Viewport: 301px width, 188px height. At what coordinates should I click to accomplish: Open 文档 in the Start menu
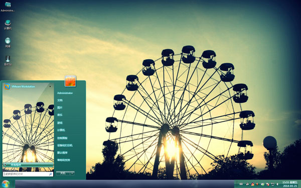click(x=60, y=100)
